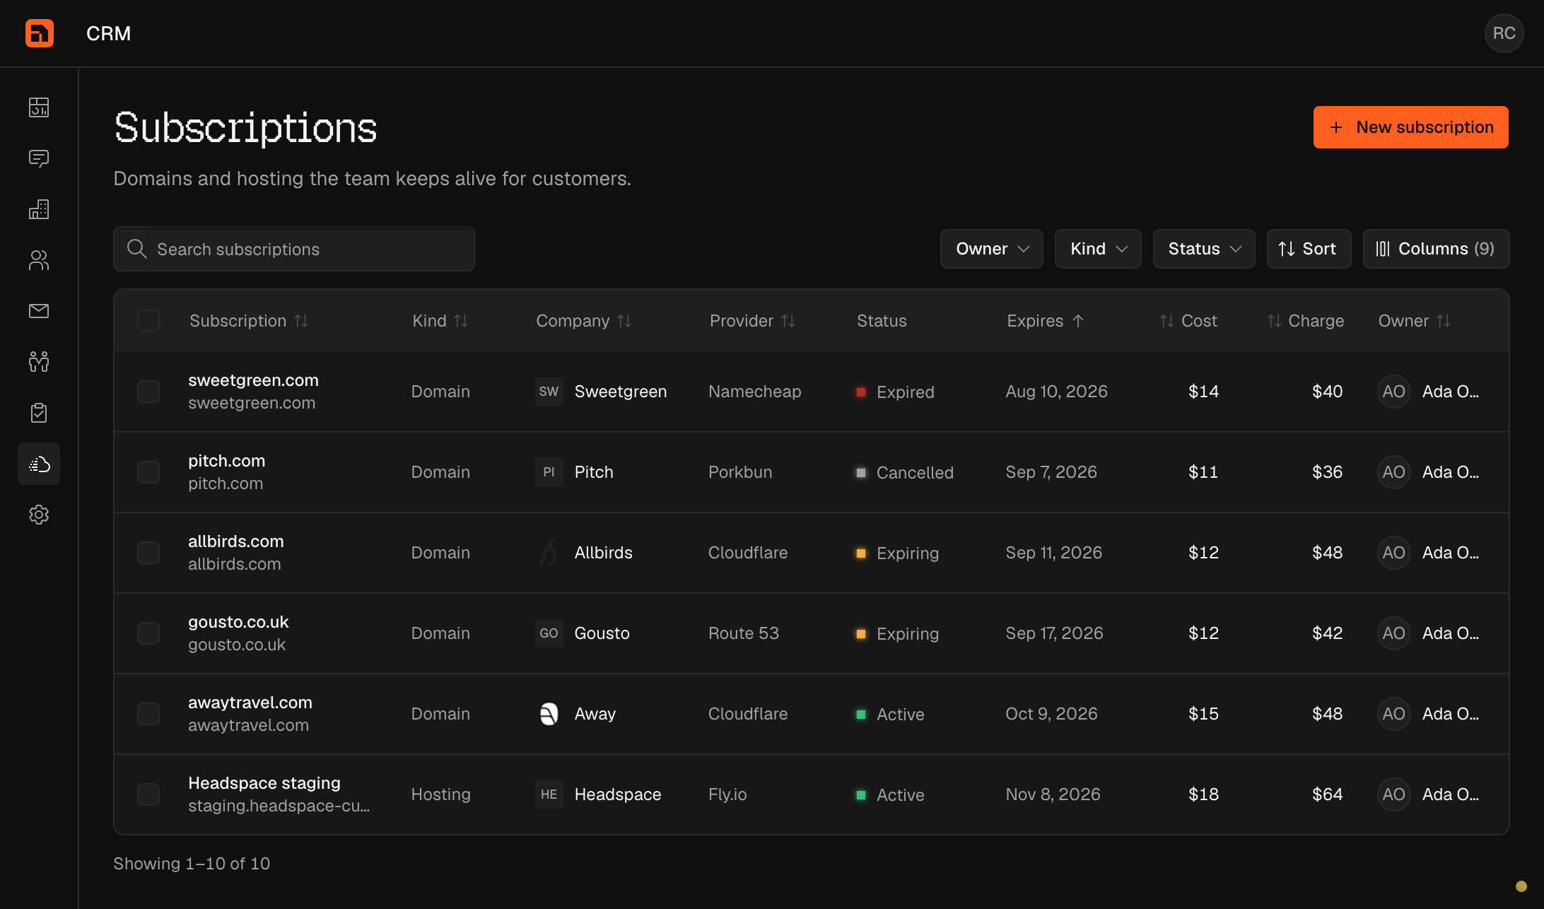Open the sweetgreen.com subscription link

[x=253, y=380]
